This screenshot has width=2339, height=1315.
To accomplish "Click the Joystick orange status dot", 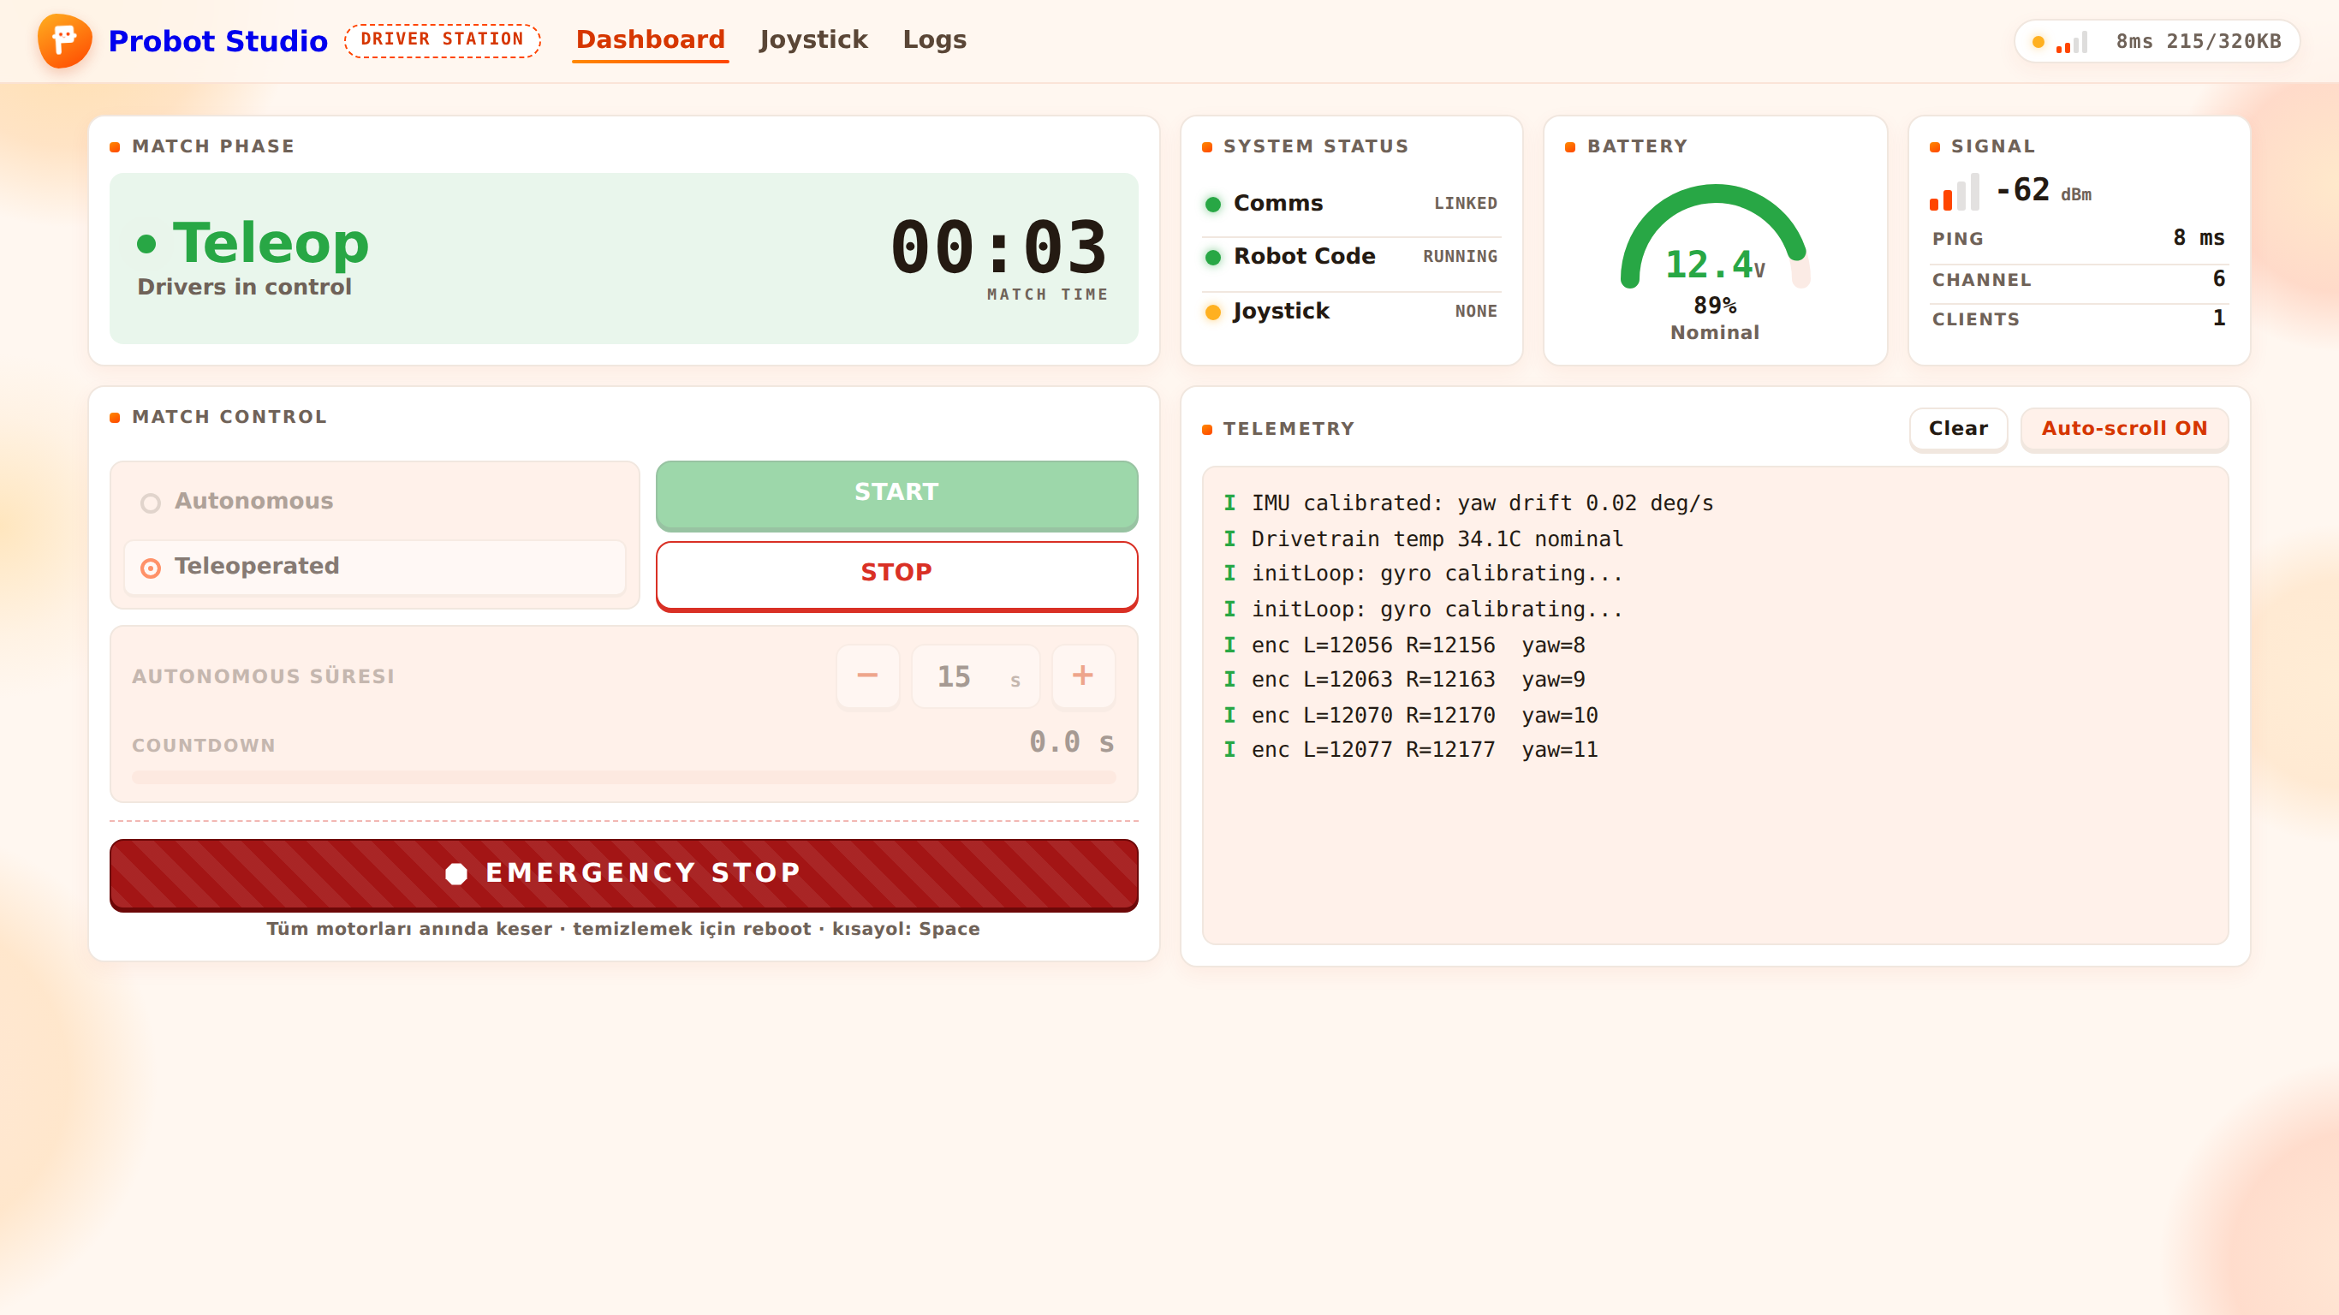I will [x=1213, y=312].
